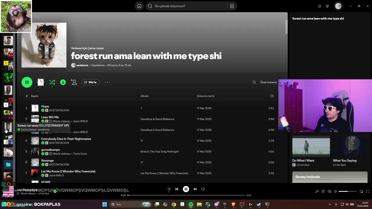The image size is (372, 209).
Task: Switch Spotify to full screen mode
Action: click(367, 192)
